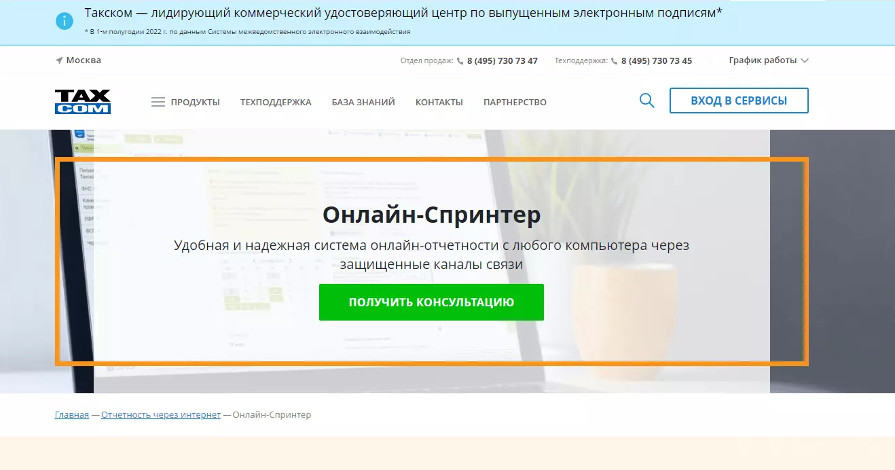The height and width of the screenshot is (470, 895).
Task: Call support number 8 (495) 730 73 45
Action: point(657,61)
